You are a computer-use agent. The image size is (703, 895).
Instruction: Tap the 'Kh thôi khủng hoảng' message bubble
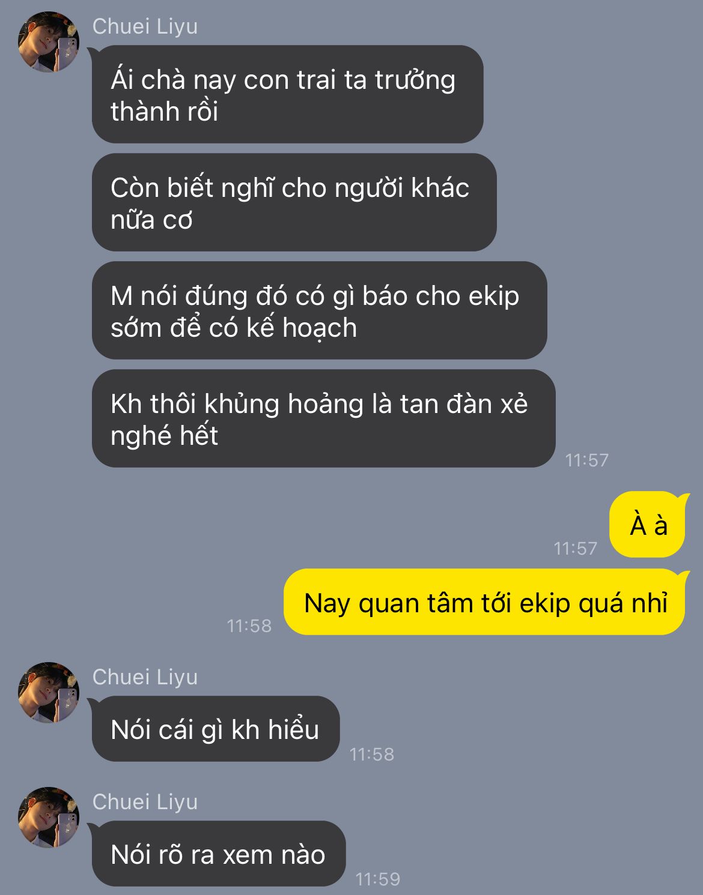323,418
